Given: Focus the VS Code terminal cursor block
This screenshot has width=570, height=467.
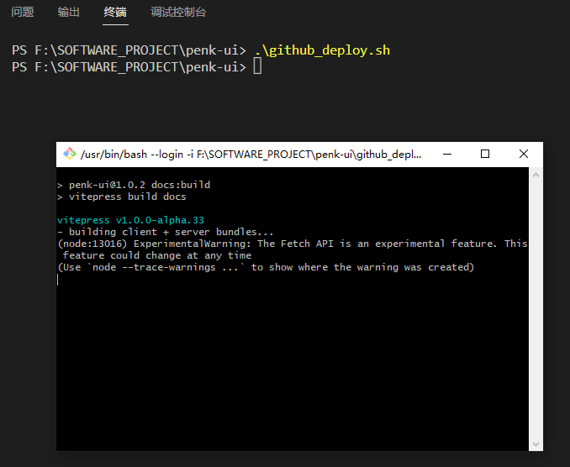Looking at the screenshot, I should pyautogui.click(x=257, y=66).
